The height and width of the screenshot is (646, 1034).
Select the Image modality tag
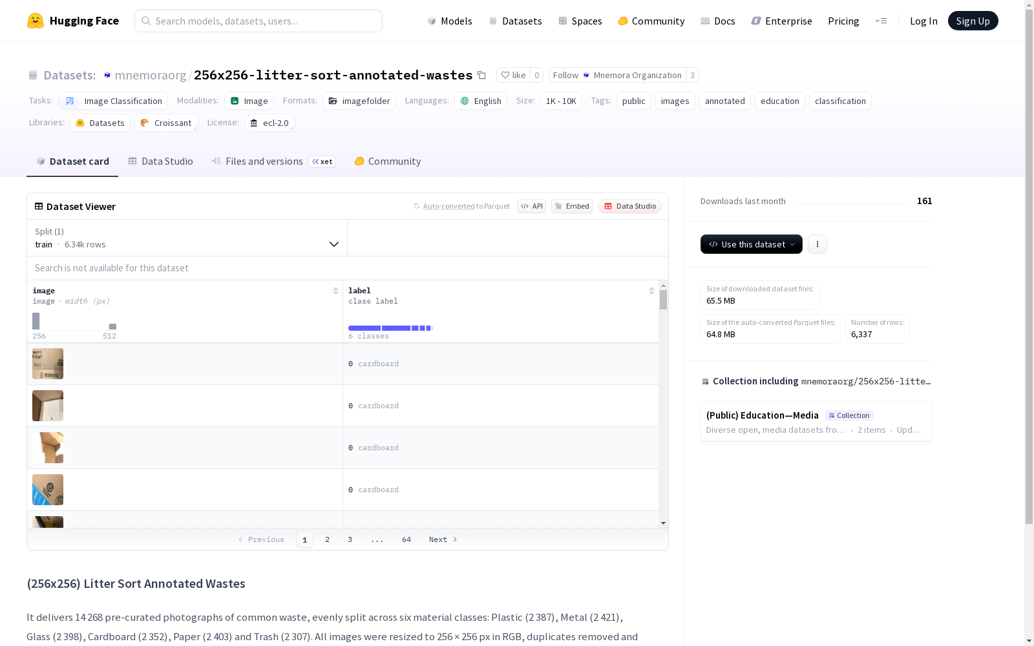(249, 101)
